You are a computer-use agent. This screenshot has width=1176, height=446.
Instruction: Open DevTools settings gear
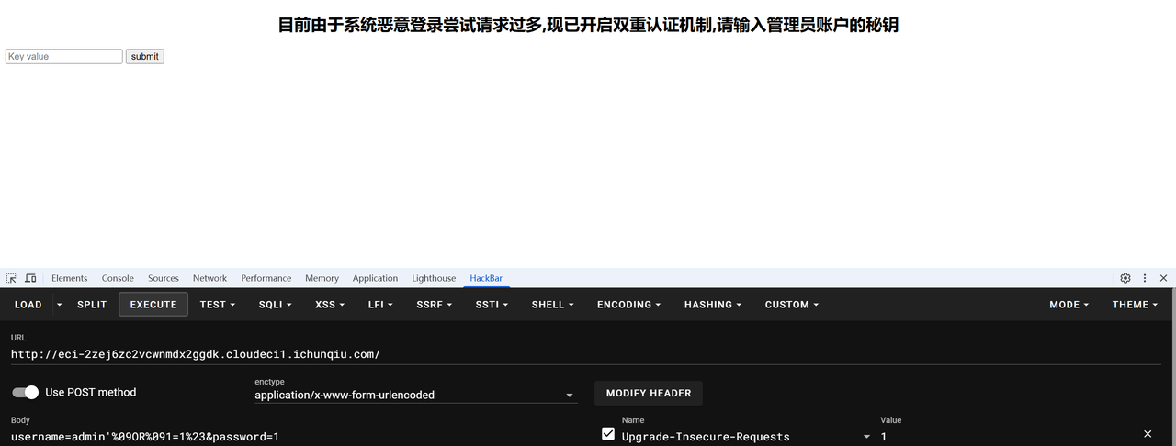1125,278
